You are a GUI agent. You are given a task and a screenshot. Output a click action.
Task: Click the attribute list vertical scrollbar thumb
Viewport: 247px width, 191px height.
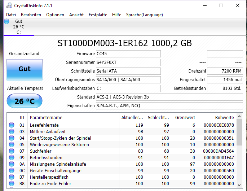click(x=239, y=132)
